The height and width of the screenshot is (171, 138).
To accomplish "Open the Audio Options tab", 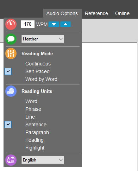I will [62, 13].
